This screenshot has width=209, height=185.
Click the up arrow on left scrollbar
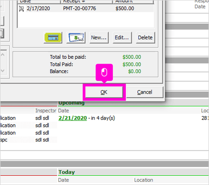3,55
